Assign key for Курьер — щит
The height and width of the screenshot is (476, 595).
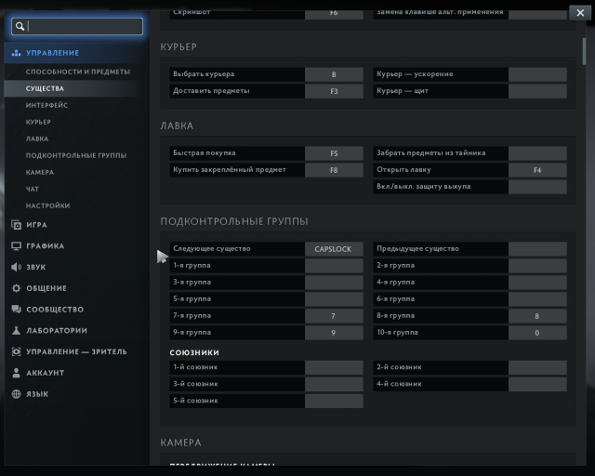pos(537,91)
